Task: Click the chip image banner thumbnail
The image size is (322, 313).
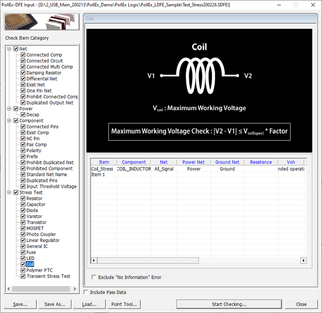Action: tap(41, 22)
